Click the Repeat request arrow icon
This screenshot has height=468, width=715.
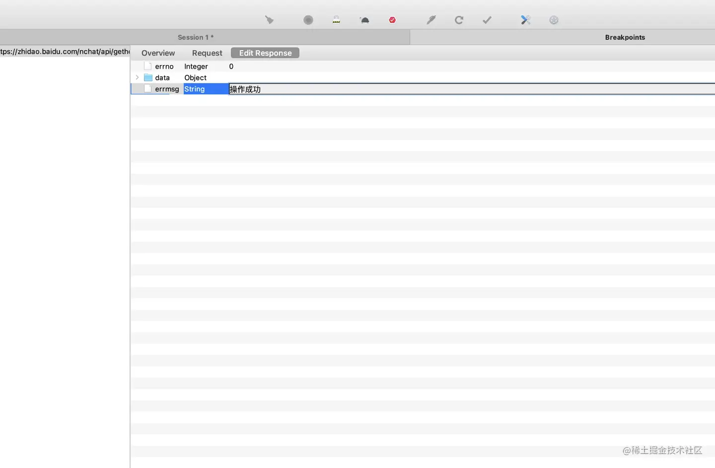459,20
